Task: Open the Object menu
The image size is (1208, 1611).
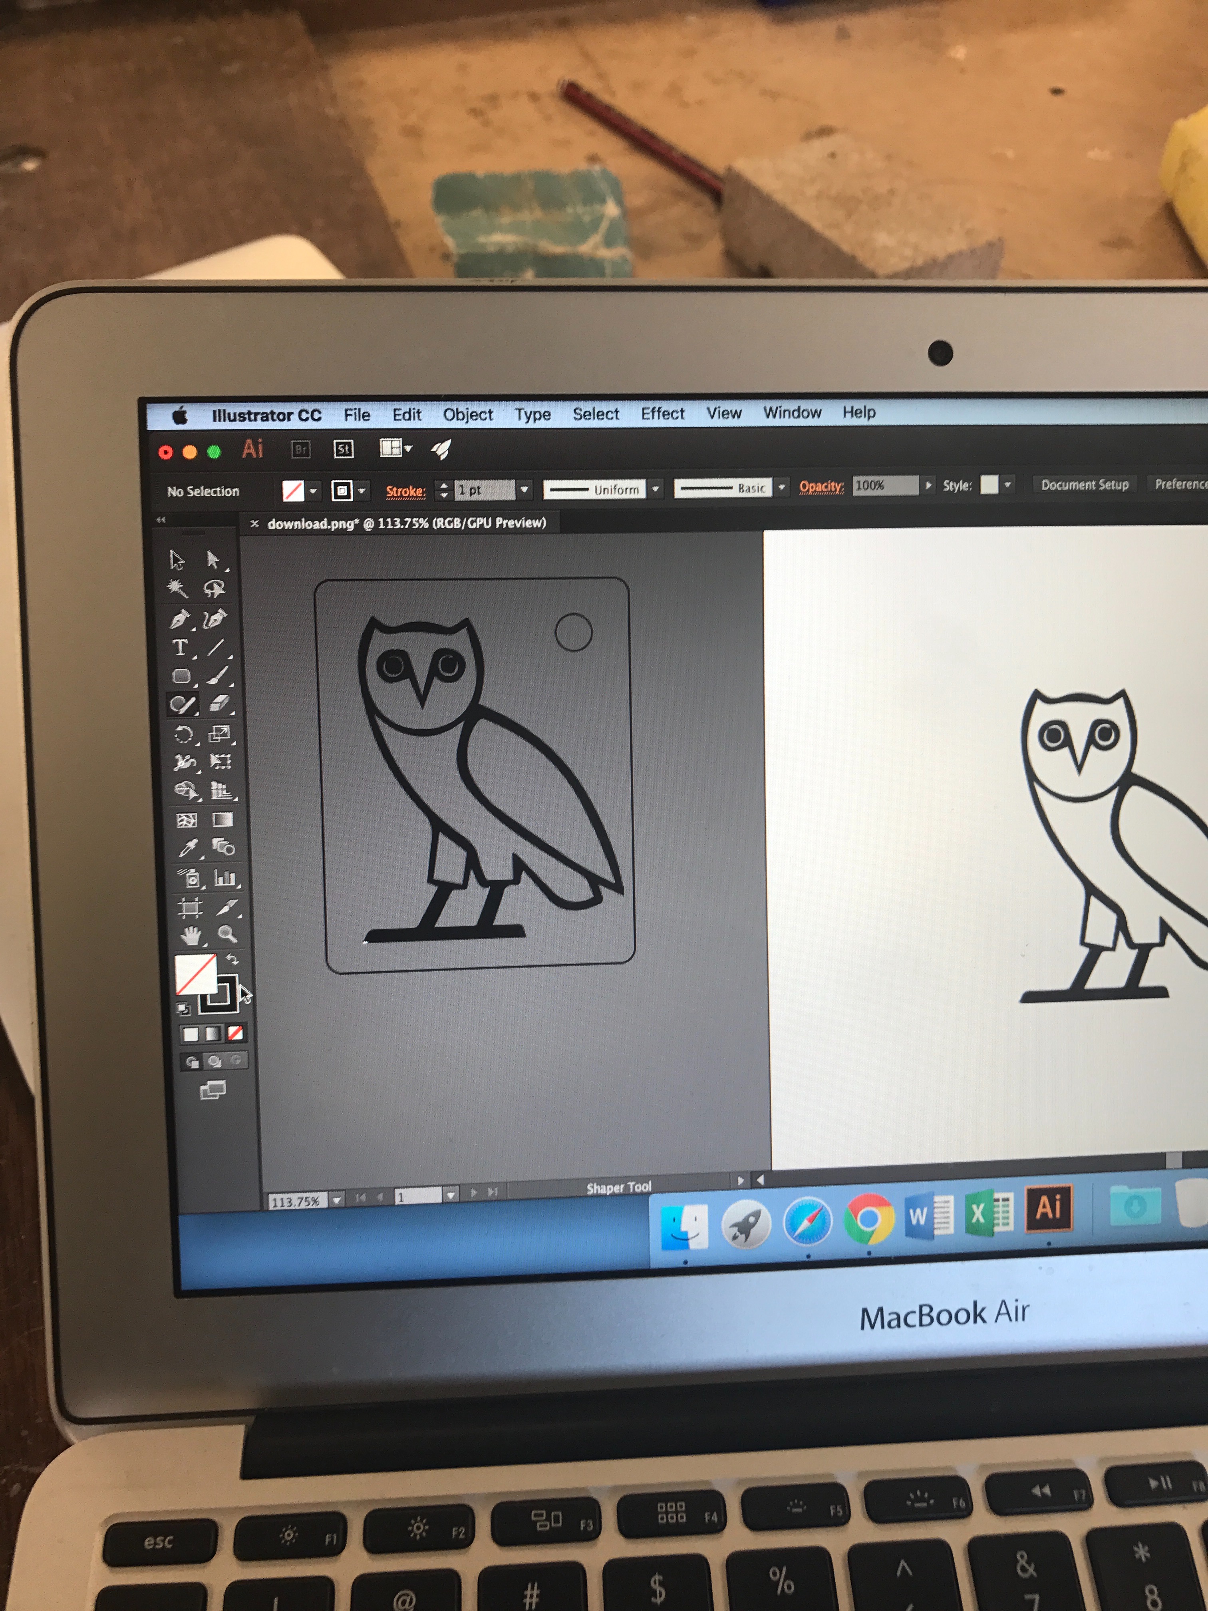Action: point(468,414)
